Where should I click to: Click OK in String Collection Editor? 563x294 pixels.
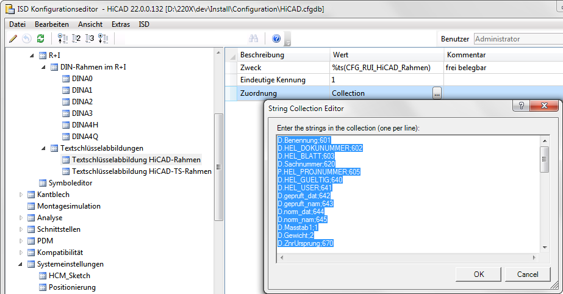pos(478,274)
